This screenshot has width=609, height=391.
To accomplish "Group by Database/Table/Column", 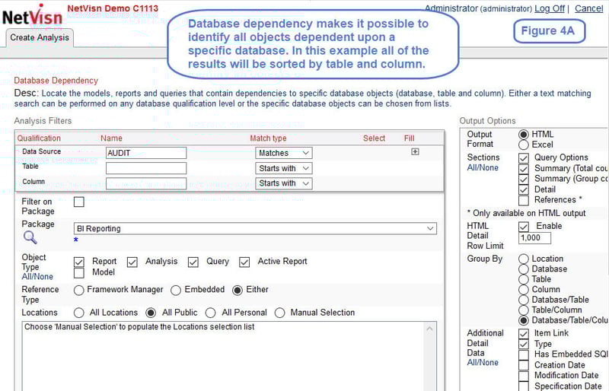I will (x=524, y=320).
